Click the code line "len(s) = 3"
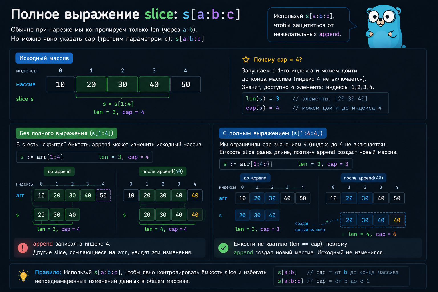 pos(263,99)
